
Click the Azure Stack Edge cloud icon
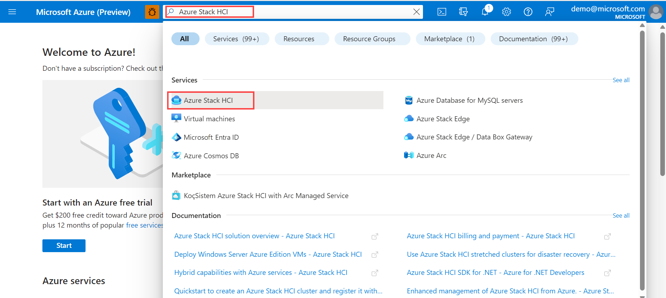(x=409, y=118)
